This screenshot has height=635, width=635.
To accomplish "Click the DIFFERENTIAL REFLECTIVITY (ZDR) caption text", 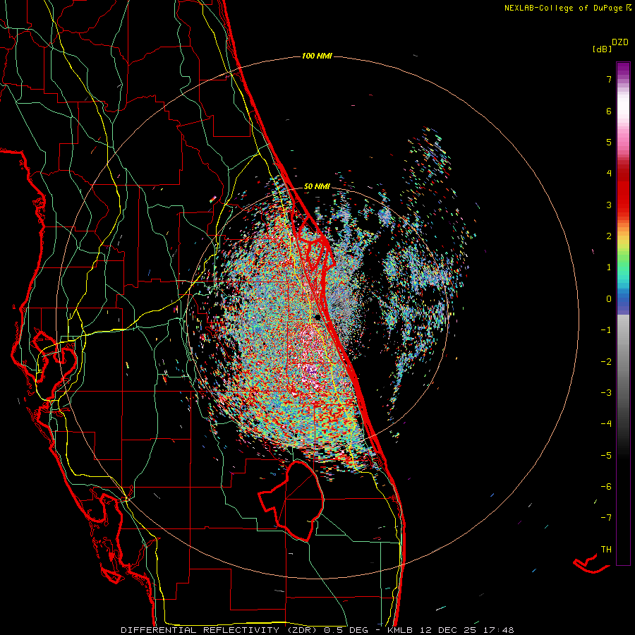I will coord(221,630).
